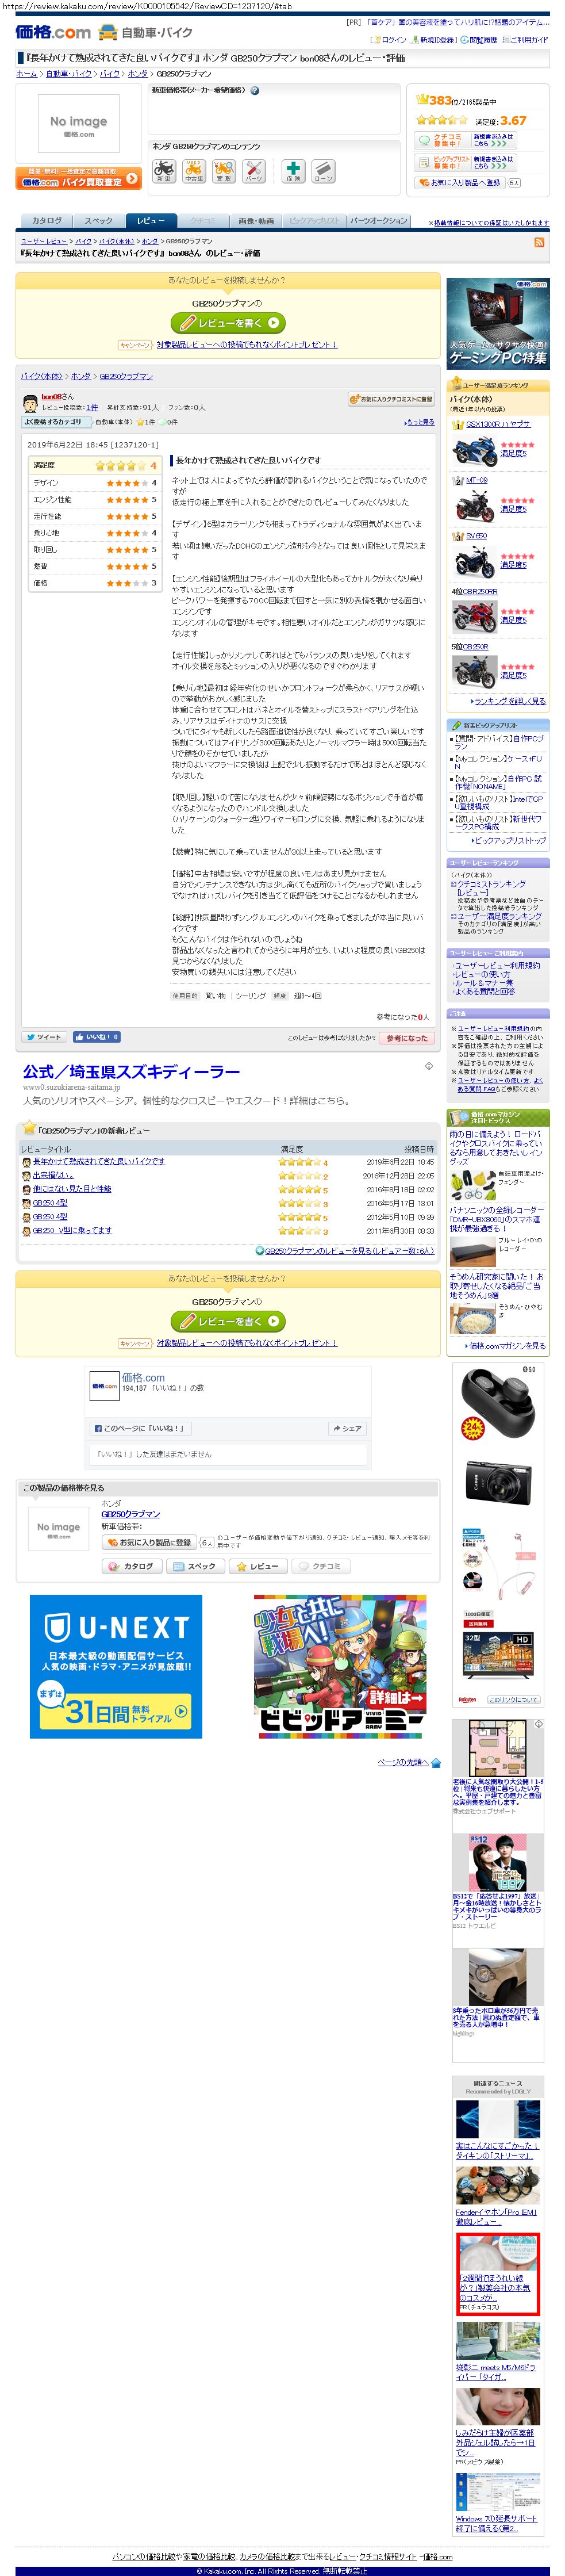Open CBR250RR in the ranking

coord(479,592)
